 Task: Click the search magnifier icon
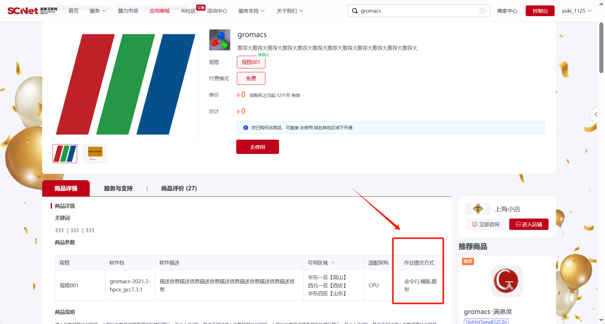pos(355,11)
